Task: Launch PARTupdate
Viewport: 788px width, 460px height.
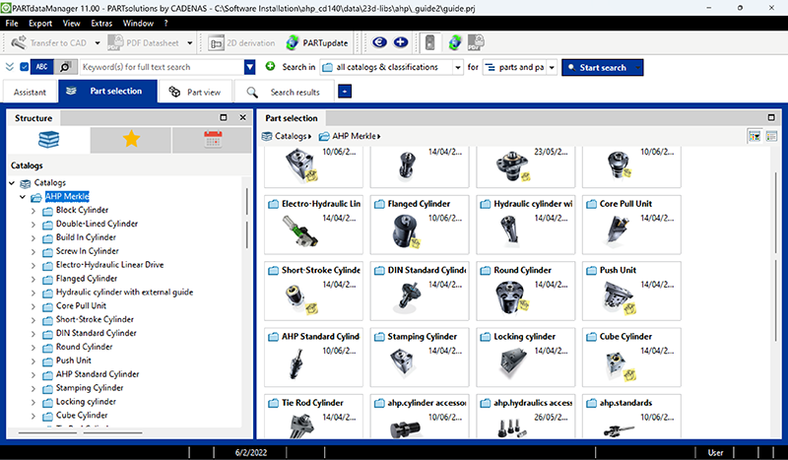Action: pyautogui.click(x=317, y=42)
